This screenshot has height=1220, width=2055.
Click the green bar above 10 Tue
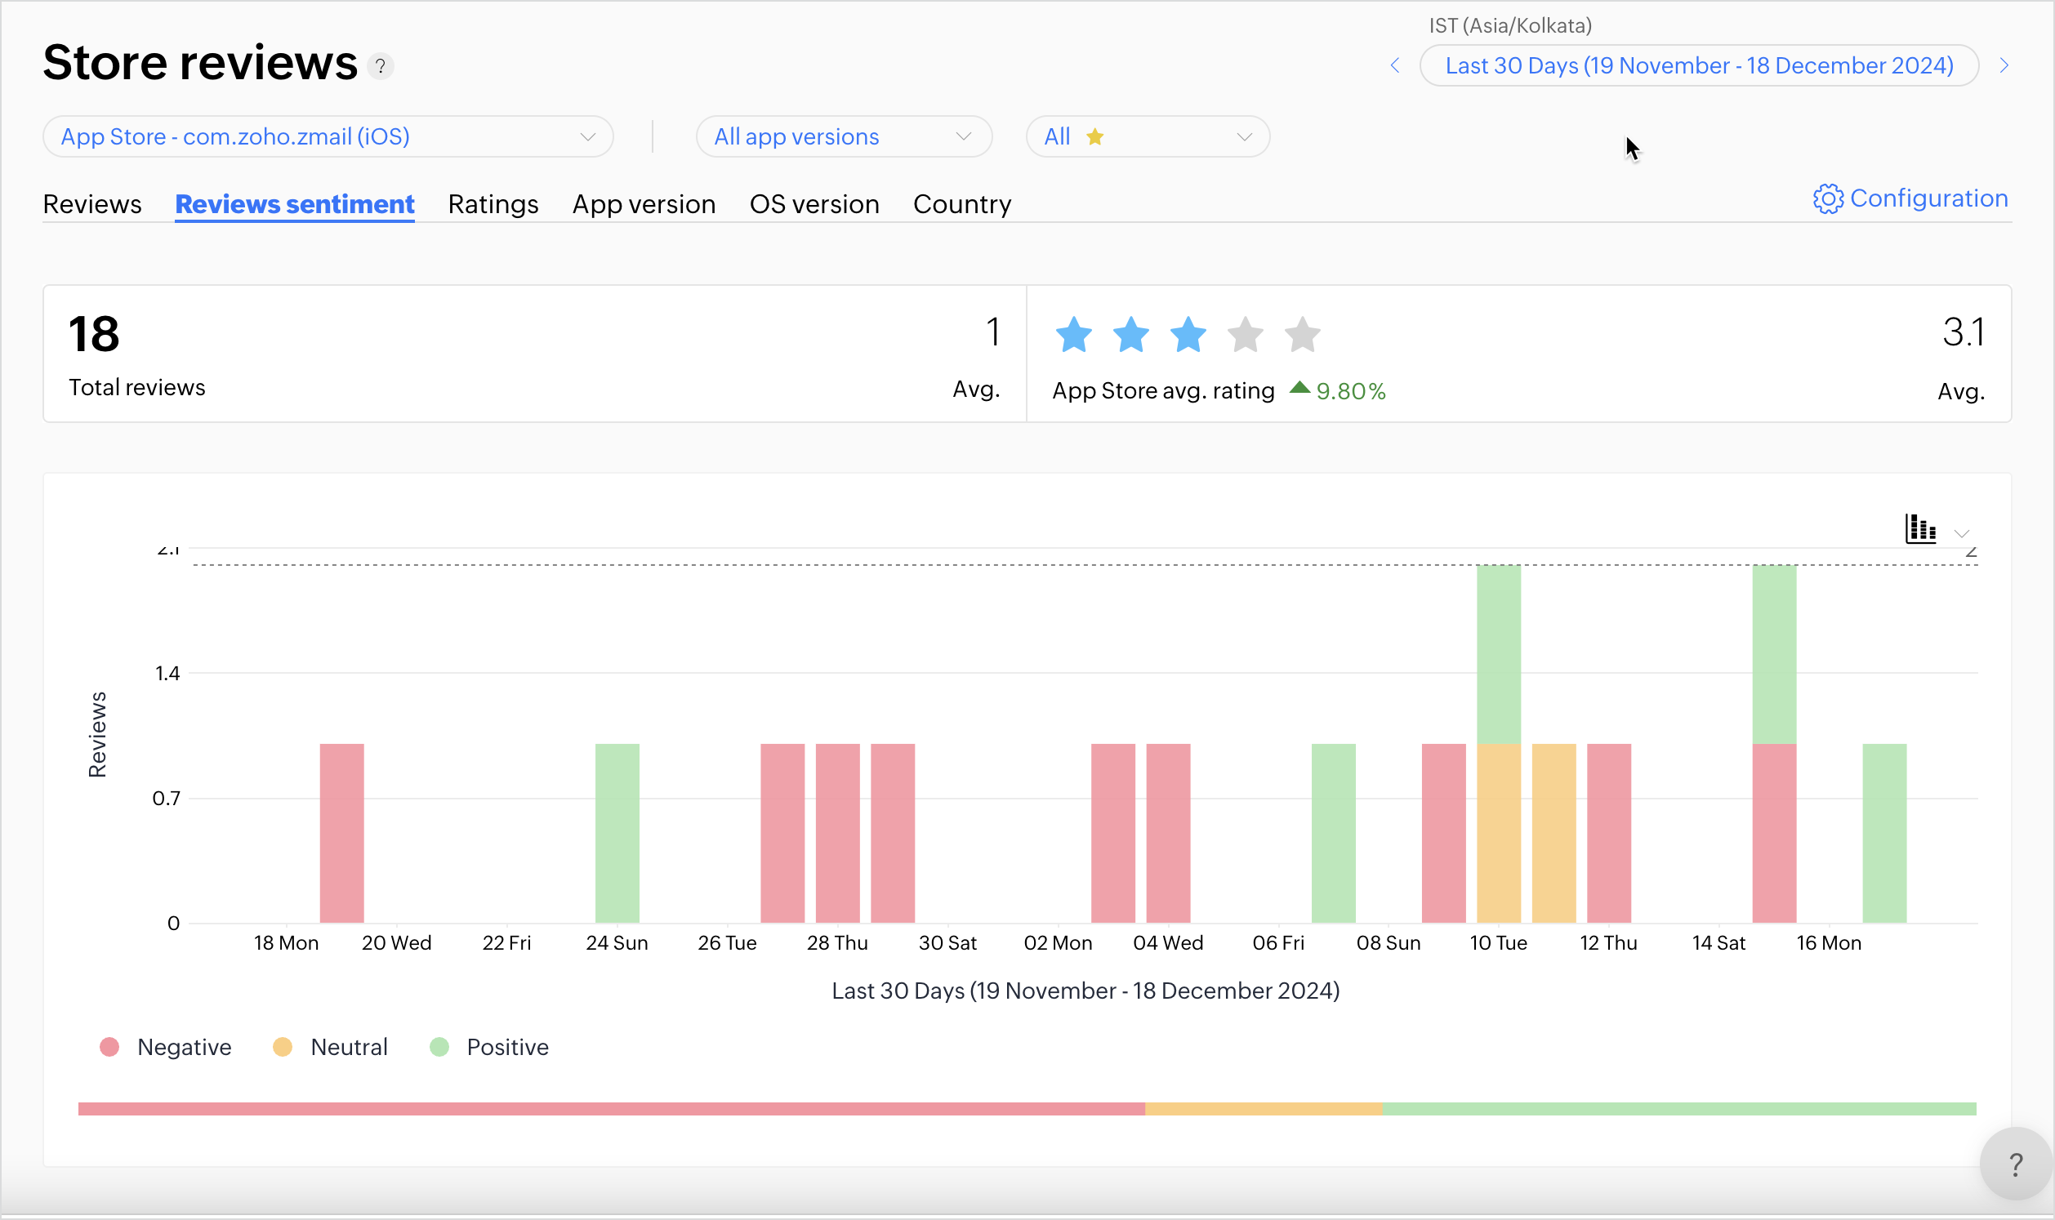[x=1499, y=653]
